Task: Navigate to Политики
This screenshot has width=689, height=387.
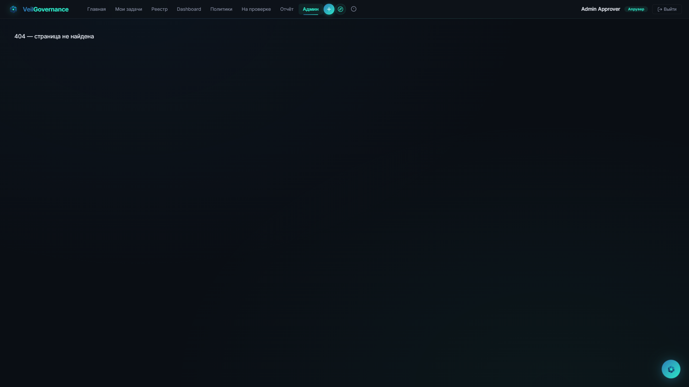Action: pyautogui.click(x=221, y=9)
